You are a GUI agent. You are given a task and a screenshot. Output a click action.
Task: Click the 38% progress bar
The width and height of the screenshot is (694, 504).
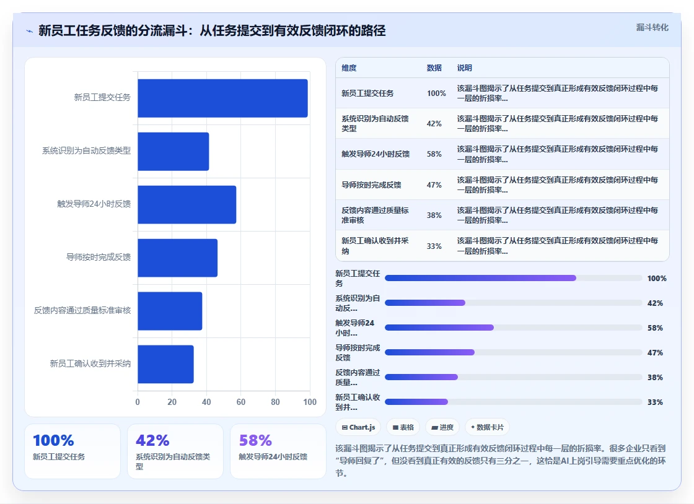click(x=514, y=377)
